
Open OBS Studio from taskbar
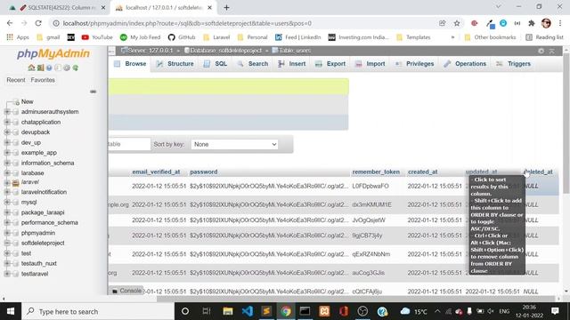[x=362, y=311]
